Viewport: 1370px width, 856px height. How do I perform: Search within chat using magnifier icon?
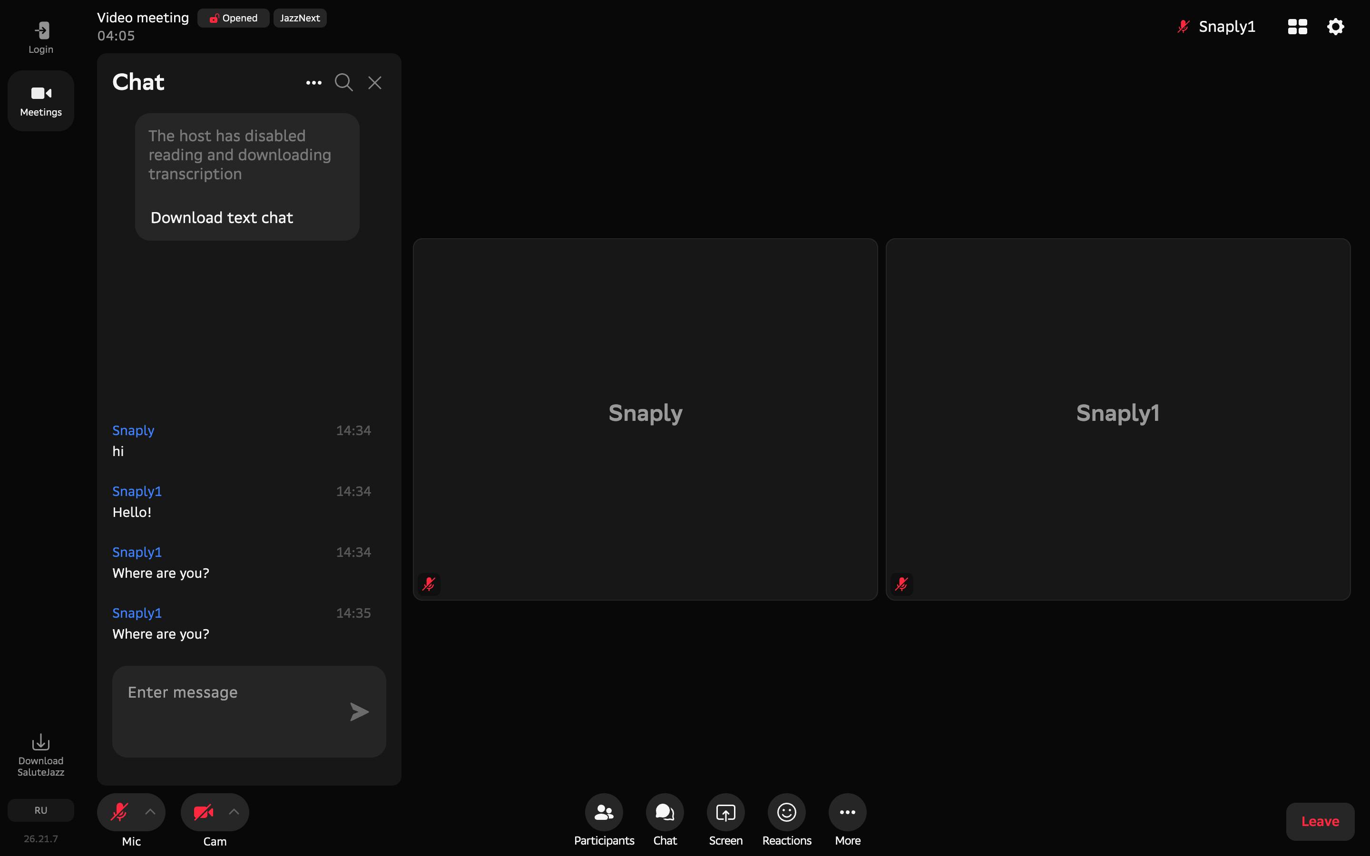coord(343,83)
